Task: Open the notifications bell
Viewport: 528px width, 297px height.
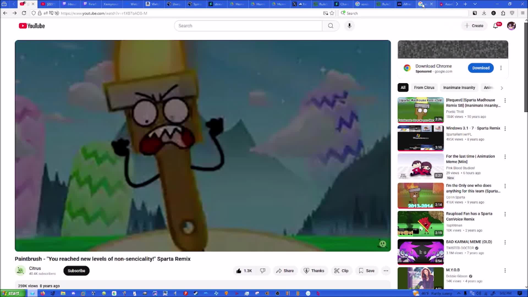Action: (496, 26)
